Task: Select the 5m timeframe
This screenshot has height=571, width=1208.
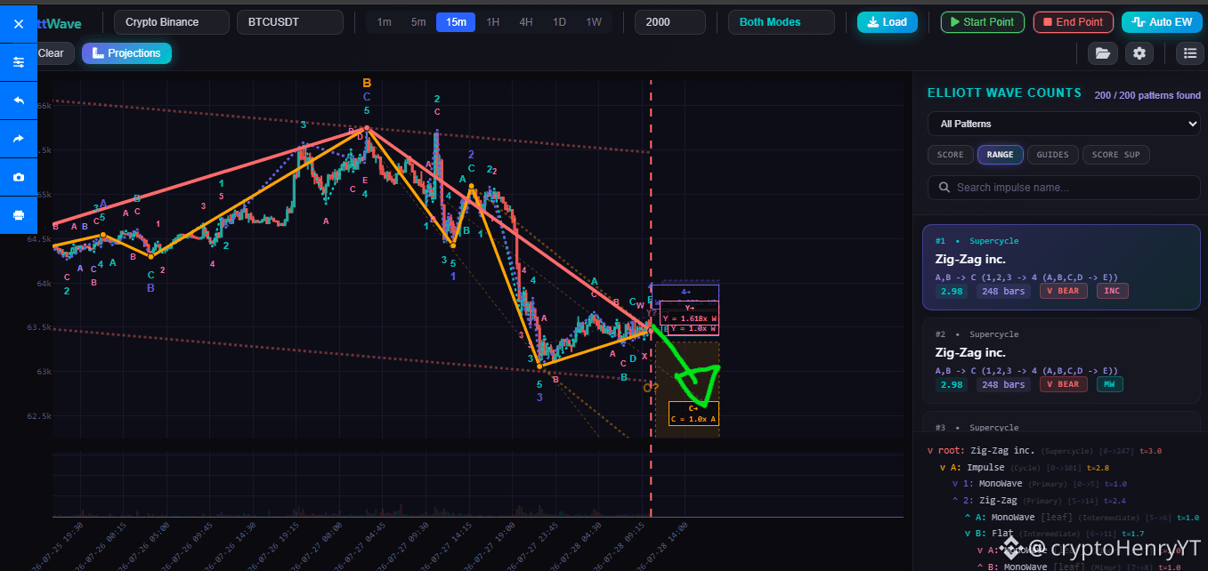Action: [x=418, y=22]
